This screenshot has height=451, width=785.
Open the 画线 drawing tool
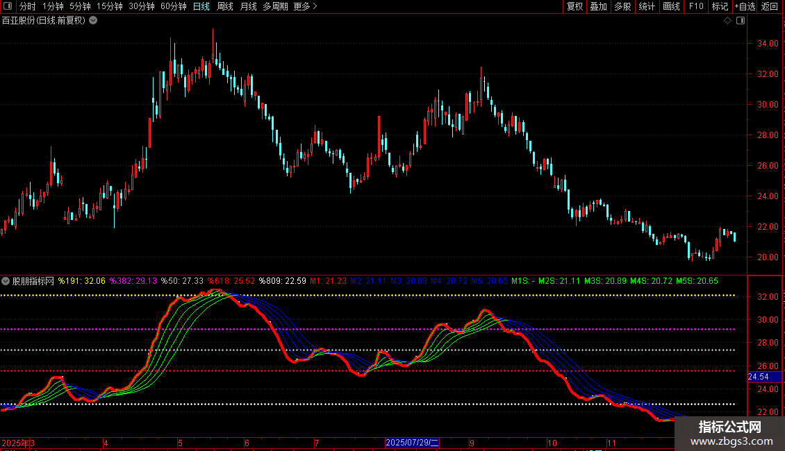pyautogui.click(x=671, y=6)
